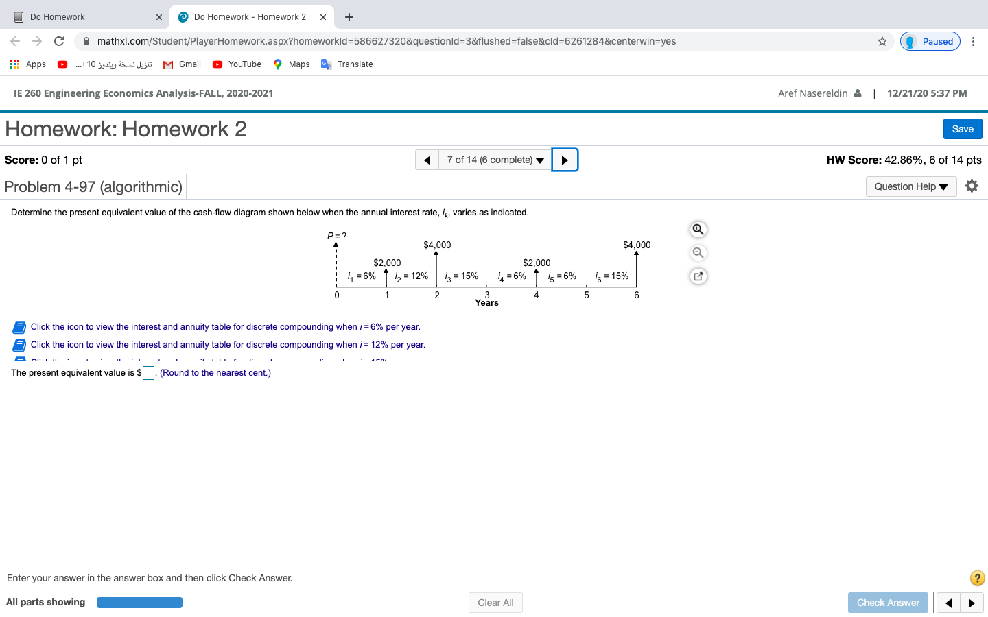Open the Google Apps grid icon
Image resolution: width=988 pixels, height=617 pixels.
point(14,64)
